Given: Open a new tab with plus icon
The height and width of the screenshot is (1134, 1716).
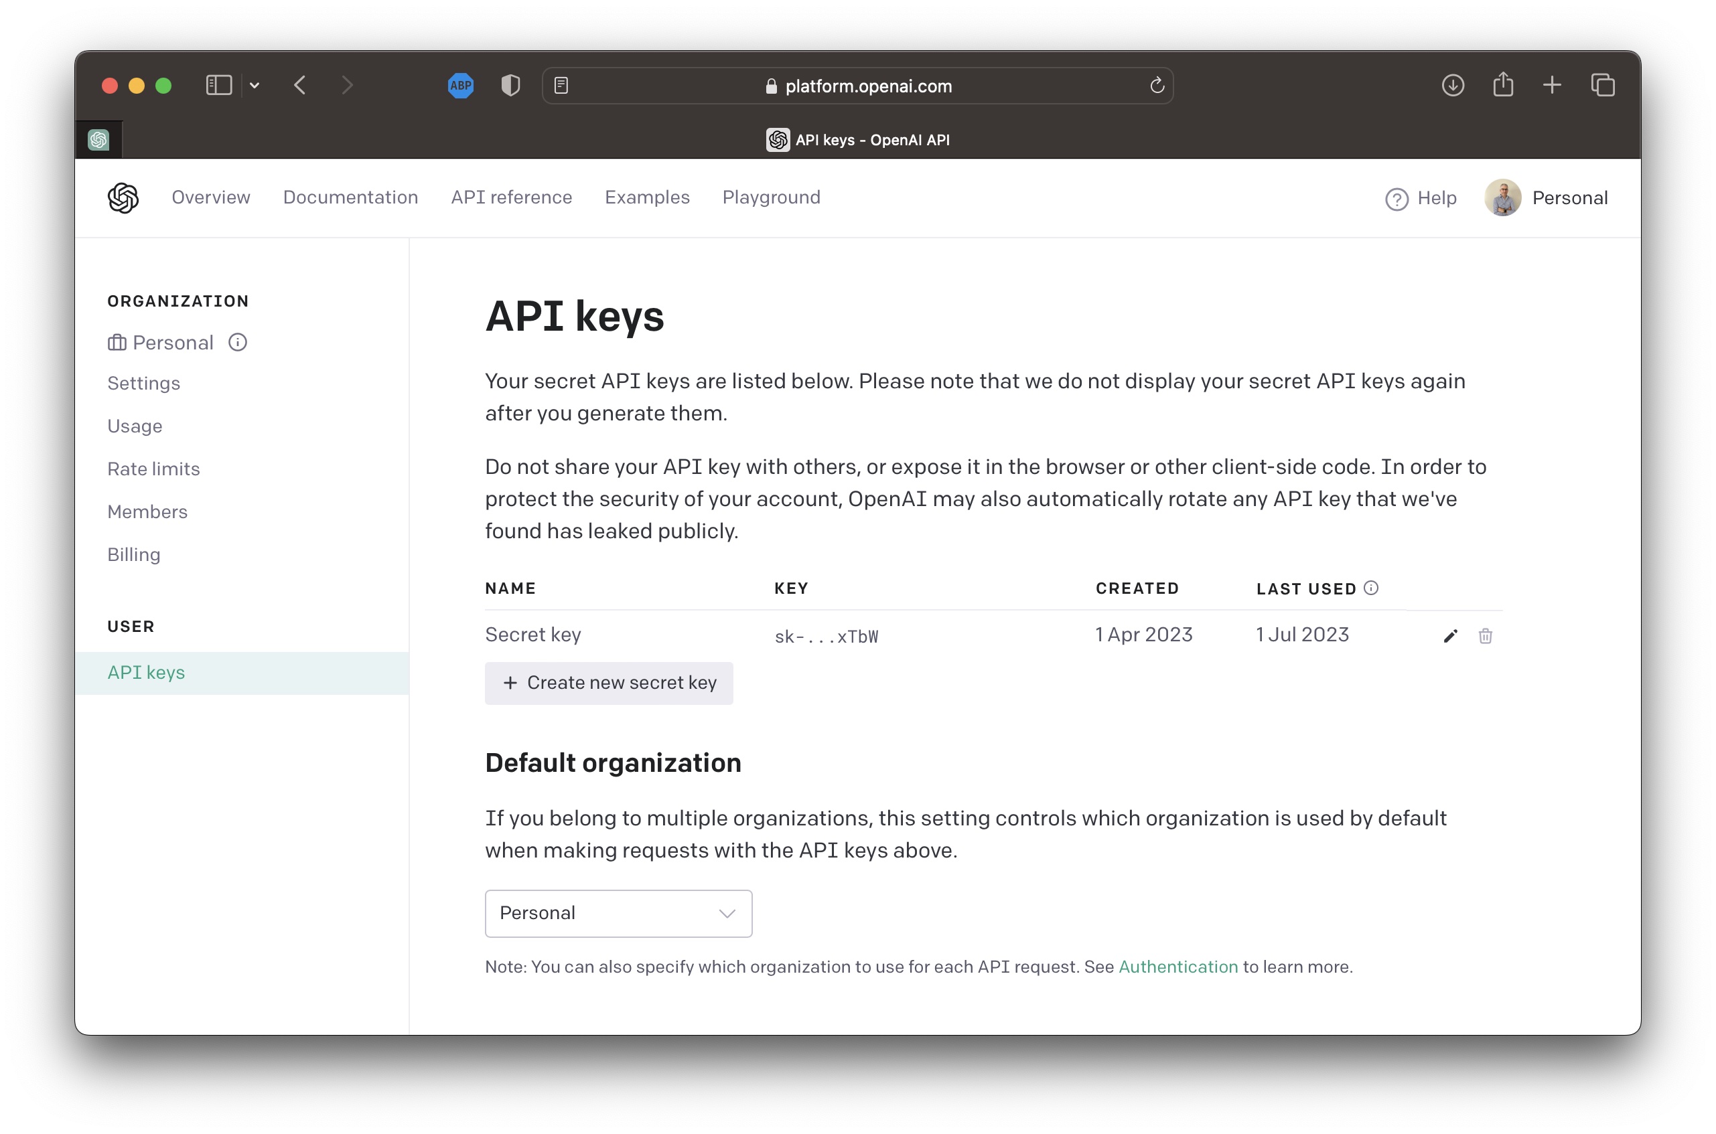Looking at the screenshot, I should point(1552,85).
